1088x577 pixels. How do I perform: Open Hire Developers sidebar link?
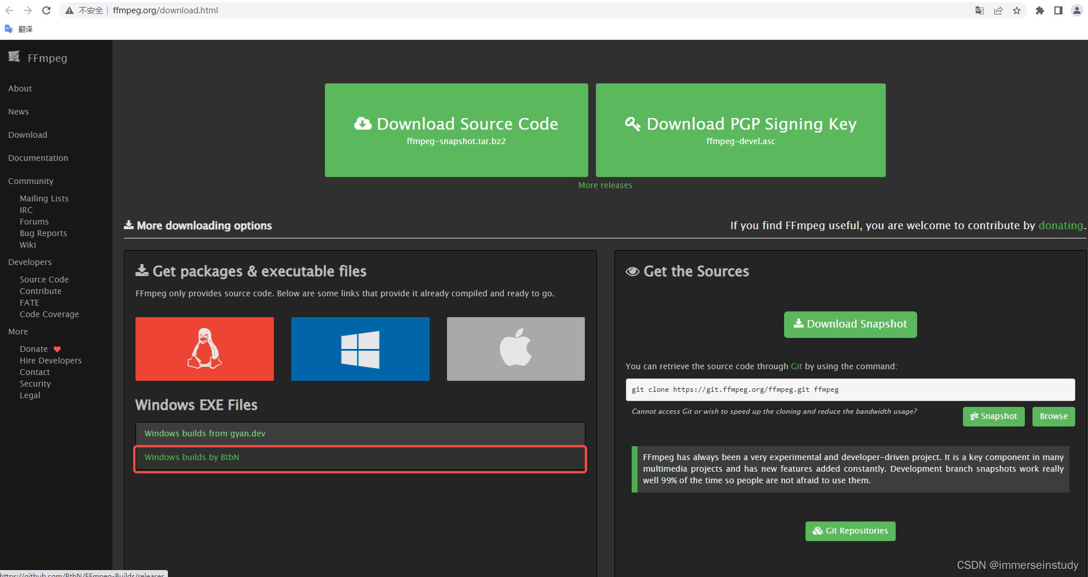[x=51, y=361]
